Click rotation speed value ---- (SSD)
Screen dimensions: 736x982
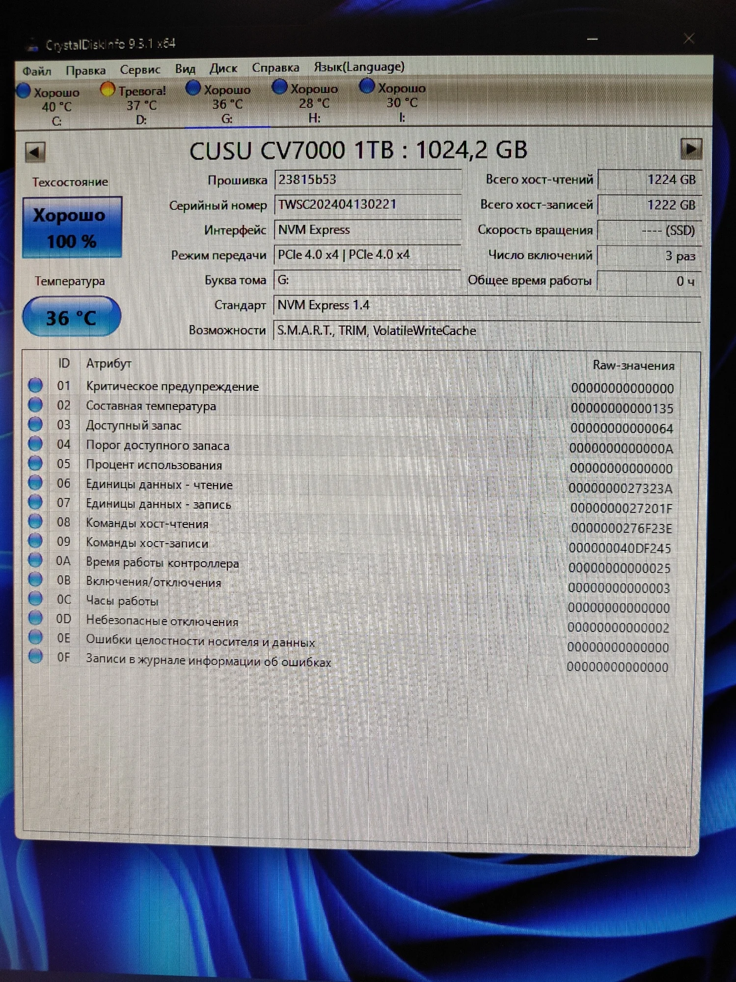pos(649,231)
